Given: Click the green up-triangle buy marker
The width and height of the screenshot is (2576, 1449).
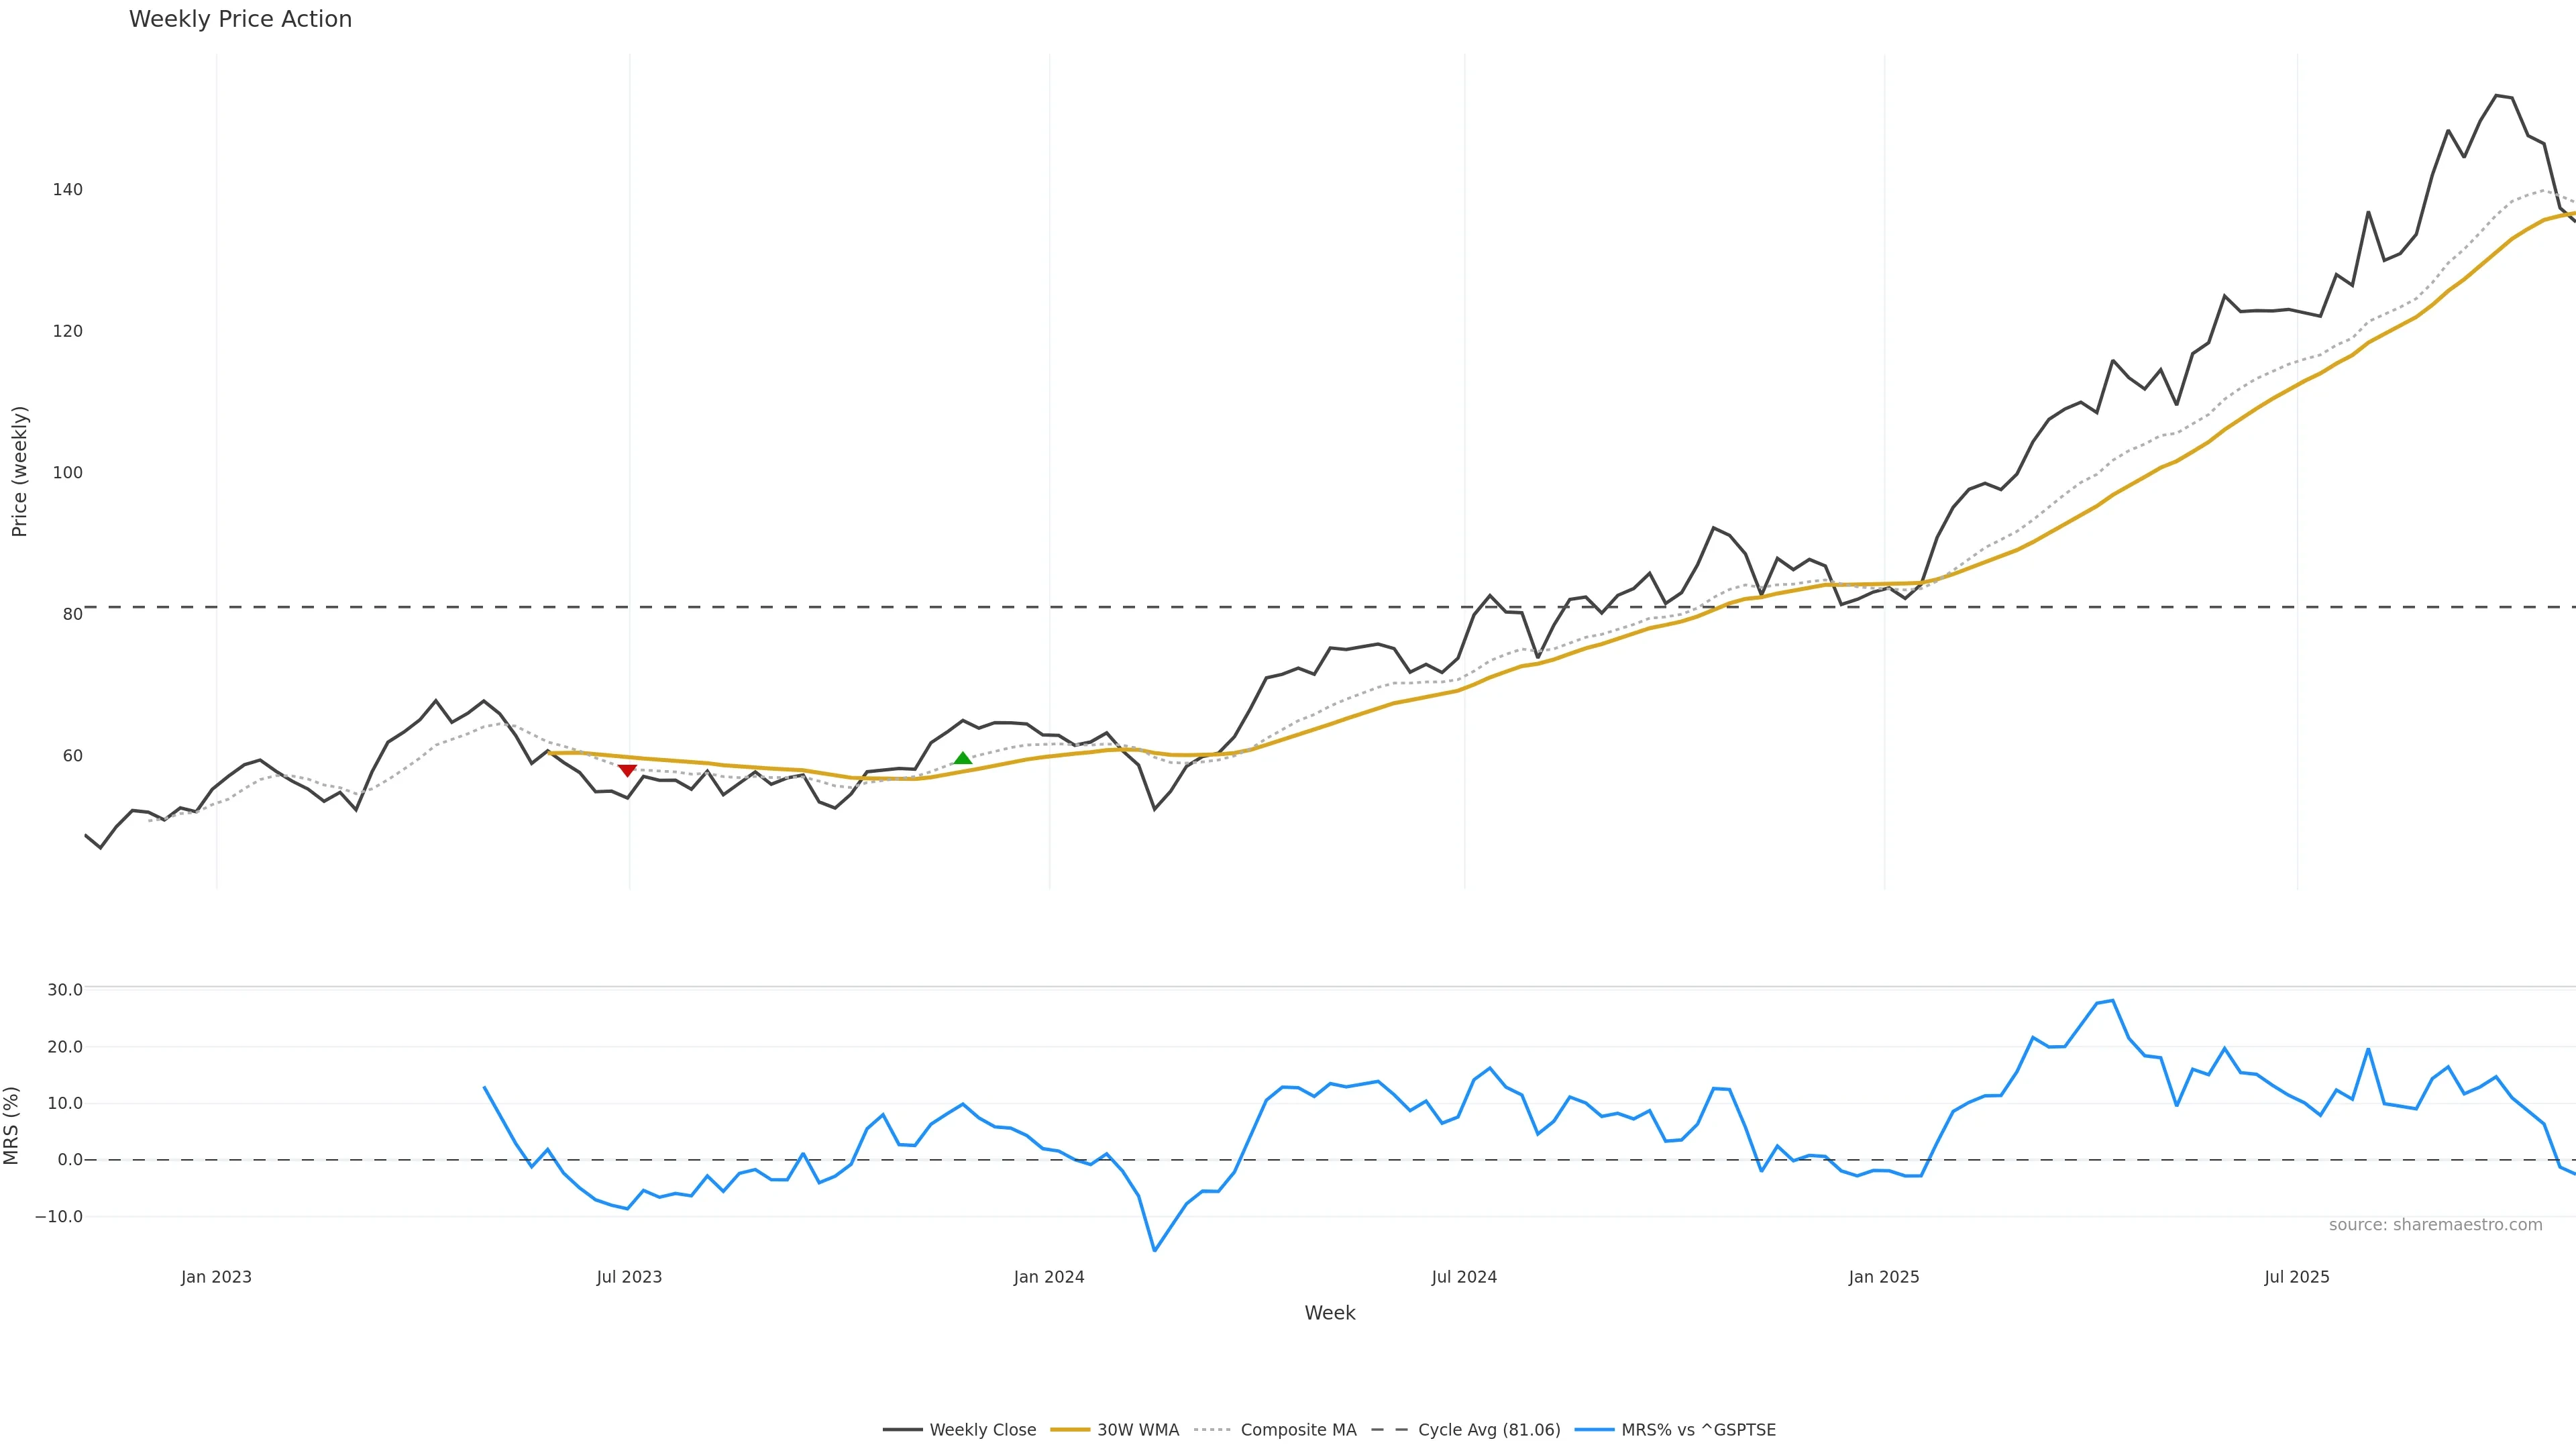Looking at the screenshot, I should point(962,759).
